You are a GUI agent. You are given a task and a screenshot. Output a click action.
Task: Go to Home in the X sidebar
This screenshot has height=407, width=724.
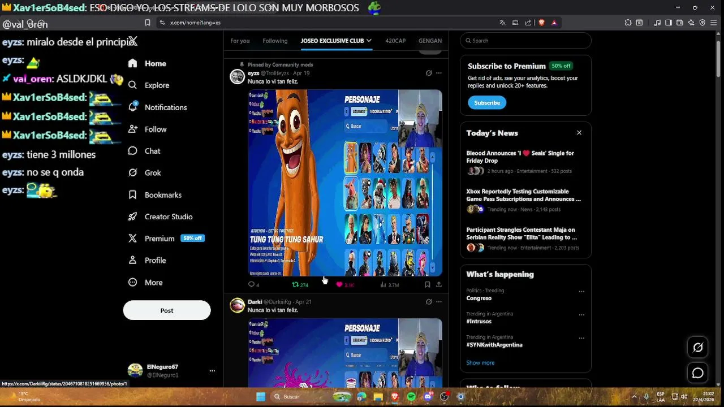coord(148,64)
